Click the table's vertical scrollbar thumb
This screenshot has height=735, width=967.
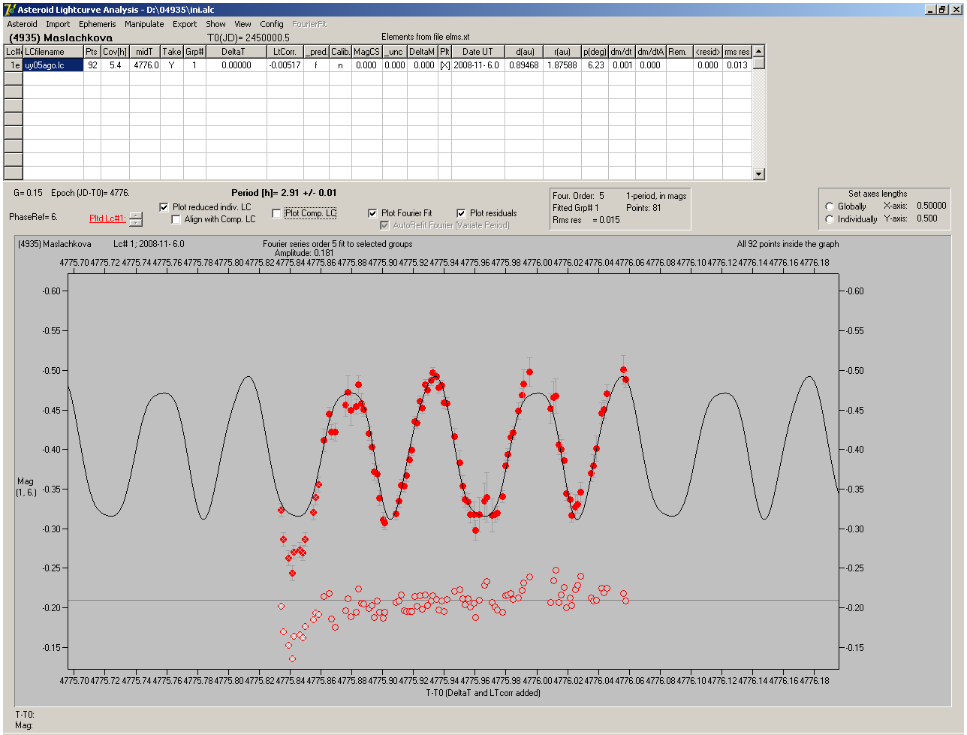758,63
